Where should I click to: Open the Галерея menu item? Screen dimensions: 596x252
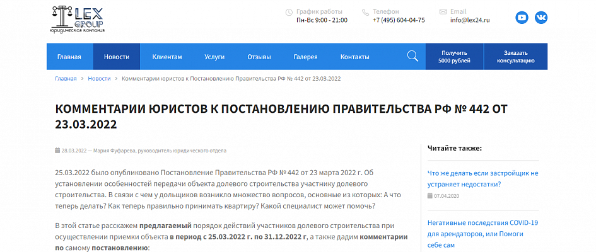click(306, 57)
